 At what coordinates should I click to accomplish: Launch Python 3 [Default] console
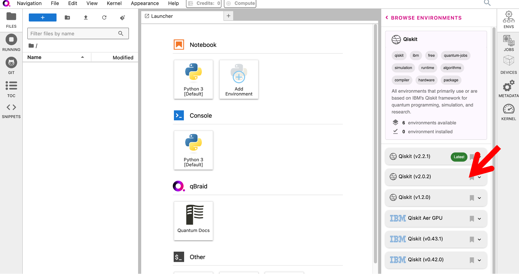(x=193, y=150)
